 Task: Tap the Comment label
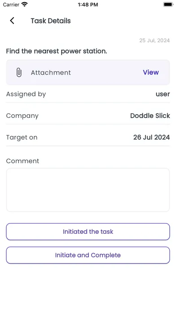(x=22, y=161)
